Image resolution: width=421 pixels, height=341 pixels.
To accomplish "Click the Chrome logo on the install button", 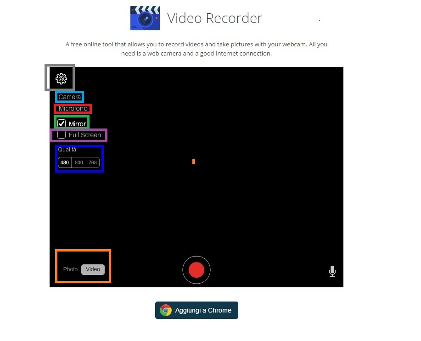I will tap(166, 310).
